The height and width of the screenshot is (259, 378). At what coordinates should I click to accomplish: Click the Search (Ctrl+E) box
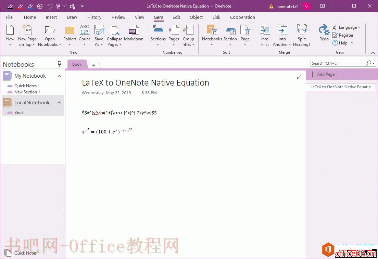338,63
